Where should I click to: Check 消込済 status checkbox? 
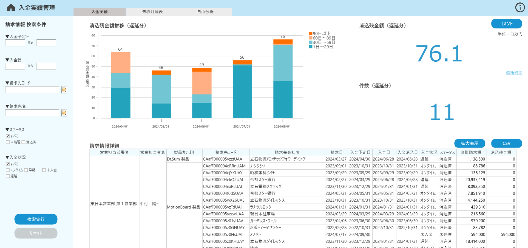tap(24, 142)
